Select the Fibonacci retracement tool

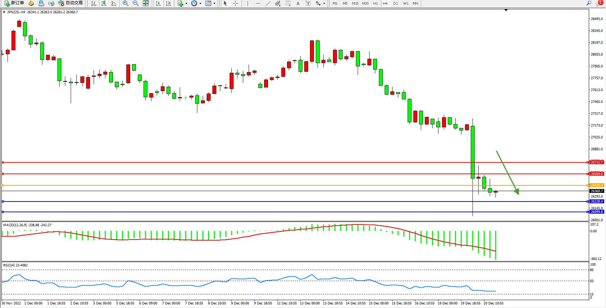[x=288, y=3]
